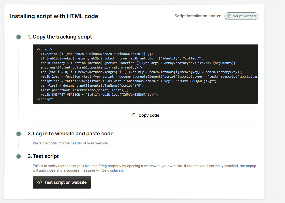Click the code line starting 'for (var i = 0'

142,72
